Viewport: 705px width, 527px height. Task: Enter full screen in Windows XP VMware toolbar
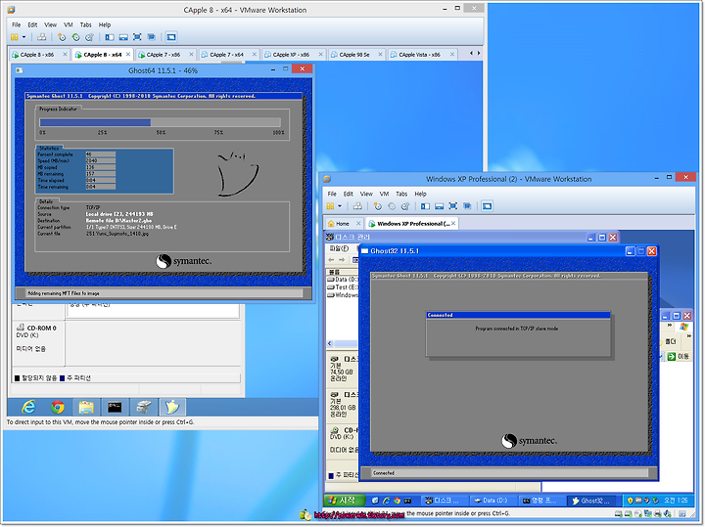point(453,206)
